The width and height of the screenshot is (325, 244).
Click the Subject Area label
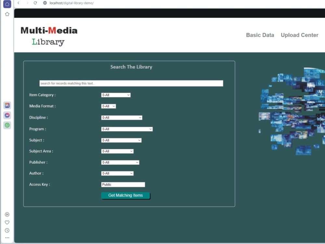41,151
